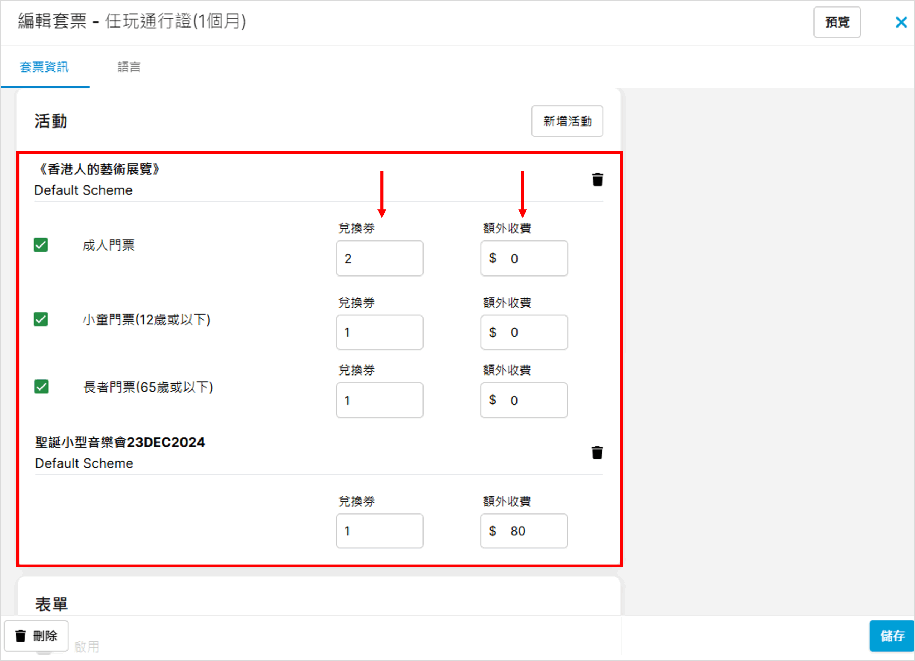
Task: Click the 預覽 button
Action: click(837, 22)
